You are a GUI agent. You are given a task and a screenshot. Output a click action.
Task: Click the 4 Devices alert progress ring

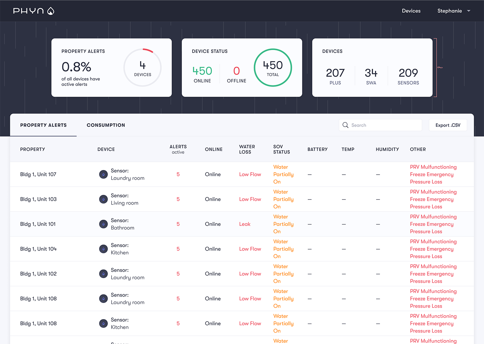pos(143,68)
